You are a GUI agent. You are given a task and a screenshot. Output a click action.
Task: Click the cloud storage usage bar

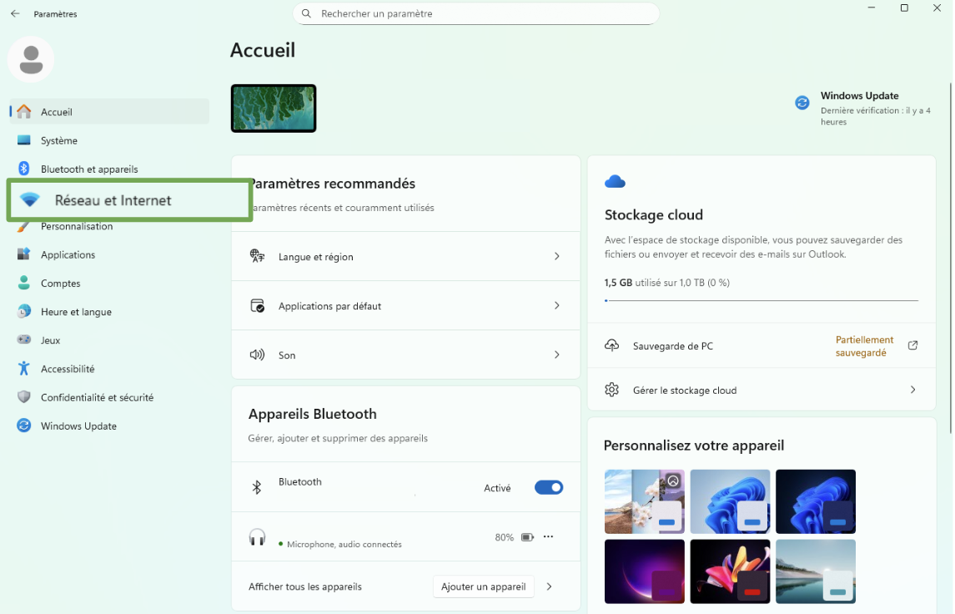pos(761,300)
